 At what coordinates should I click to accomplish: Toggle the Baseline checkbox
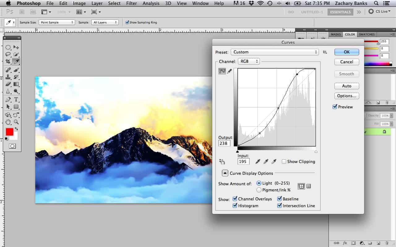[280, 199]
